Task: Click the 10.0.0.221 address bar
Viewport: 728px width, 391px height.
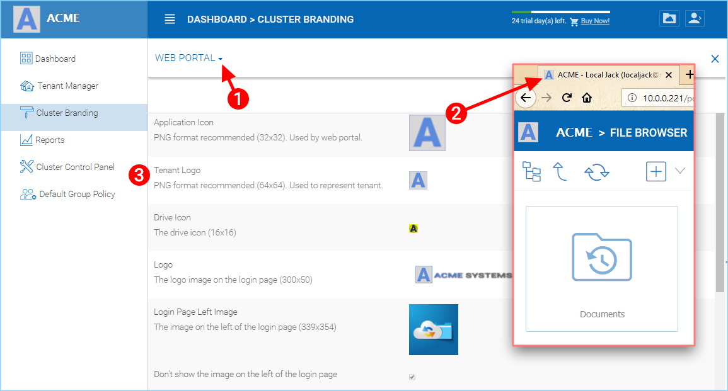Action: point(658,98)
